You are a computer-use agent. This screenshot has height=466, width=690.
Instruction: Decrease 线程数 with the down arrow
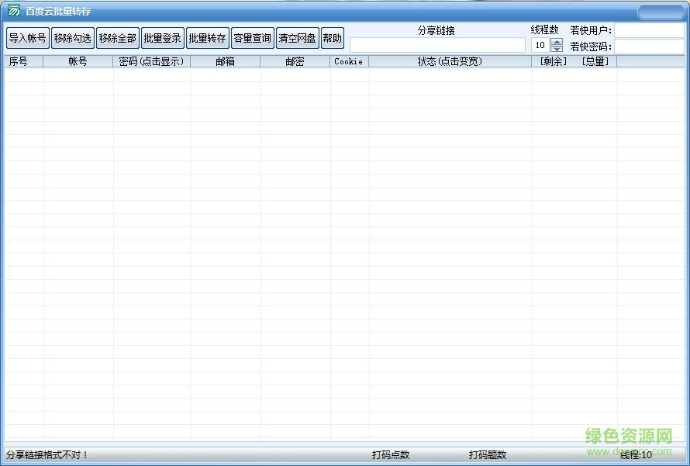[x=557, y=49]
